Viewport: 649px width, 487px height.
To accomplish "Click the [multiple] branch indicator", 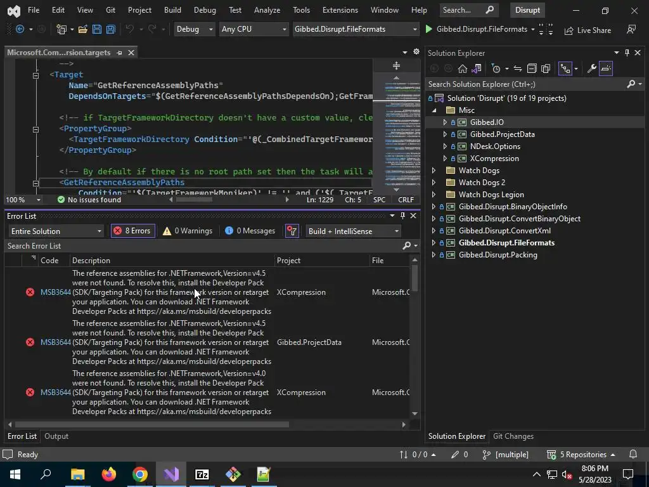I will click(x=506, y=454).
